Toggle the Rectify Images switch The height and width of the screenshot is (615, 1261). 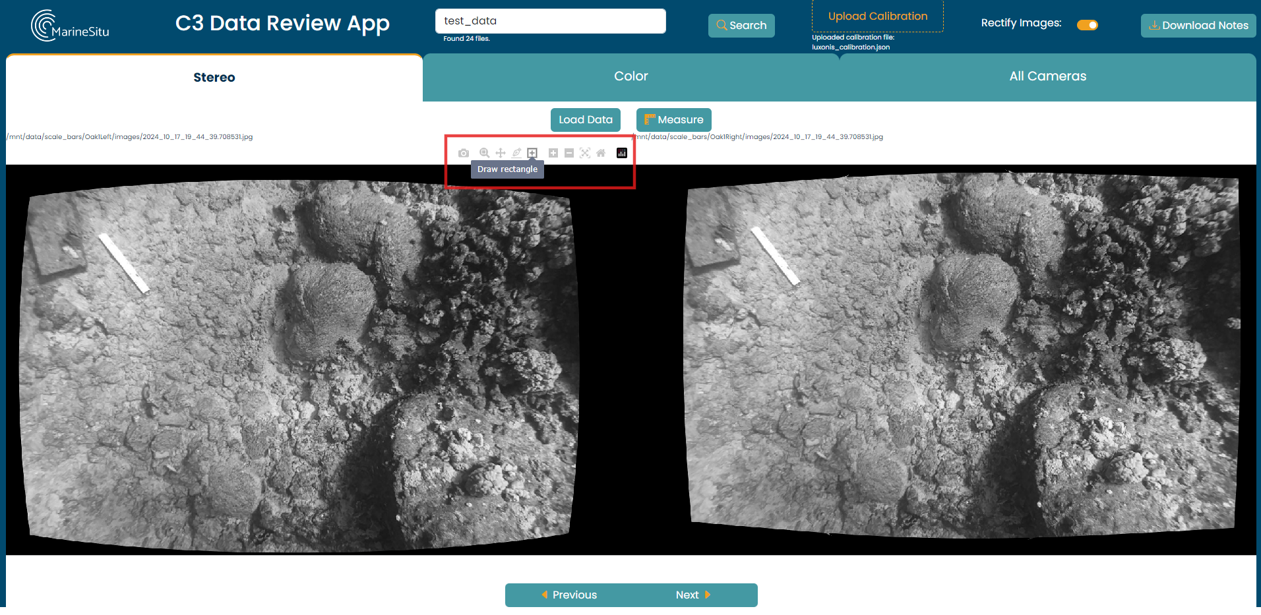[1087, 25]
